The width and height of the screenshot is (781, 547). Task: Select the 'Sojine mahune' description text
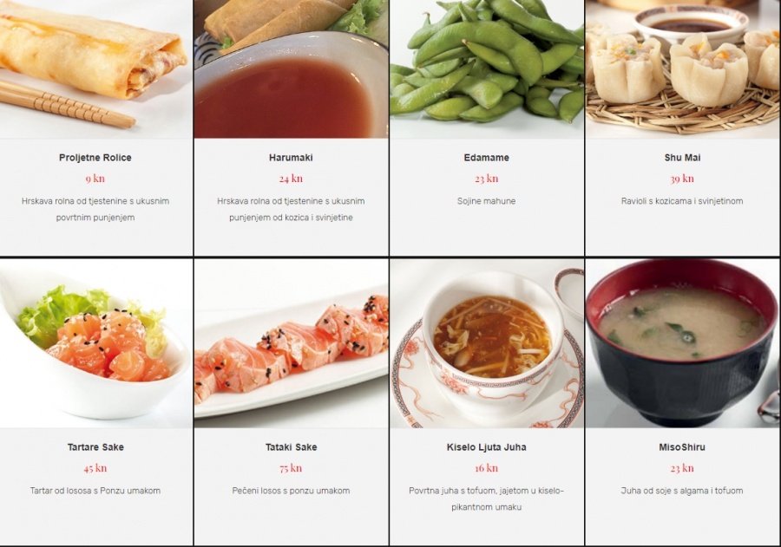(x=487, y=201)
